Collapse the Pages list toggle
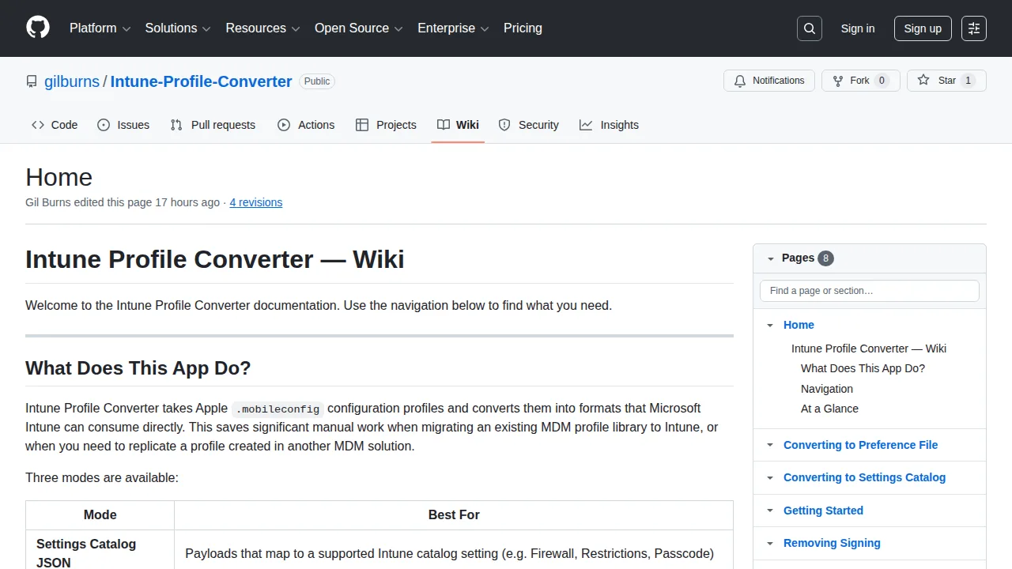This screenshot has width=1012, height=569. 770,258
